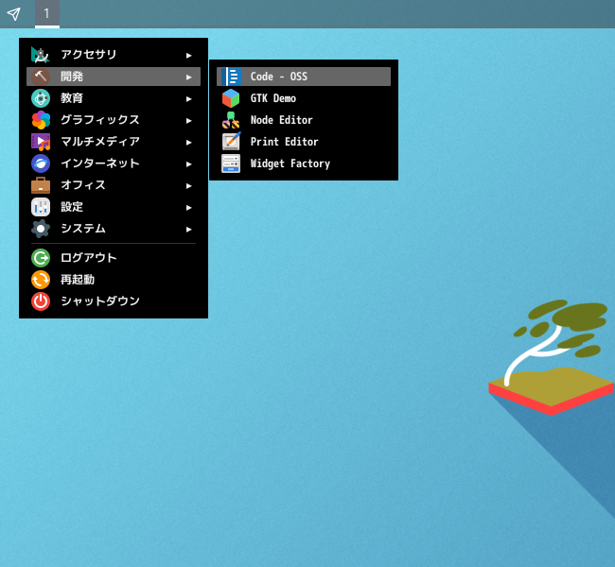Click the Node Editor icon
Screen dimensions: 615x567
click(x=231, y=120)
